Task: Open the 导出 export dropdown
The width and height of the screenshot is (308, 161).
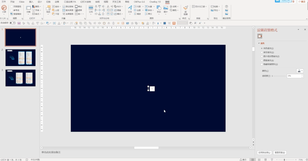Action: 215,10
